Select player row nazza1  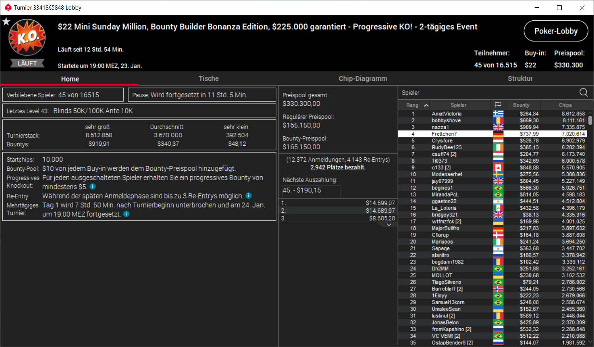(x=492, y=127)
